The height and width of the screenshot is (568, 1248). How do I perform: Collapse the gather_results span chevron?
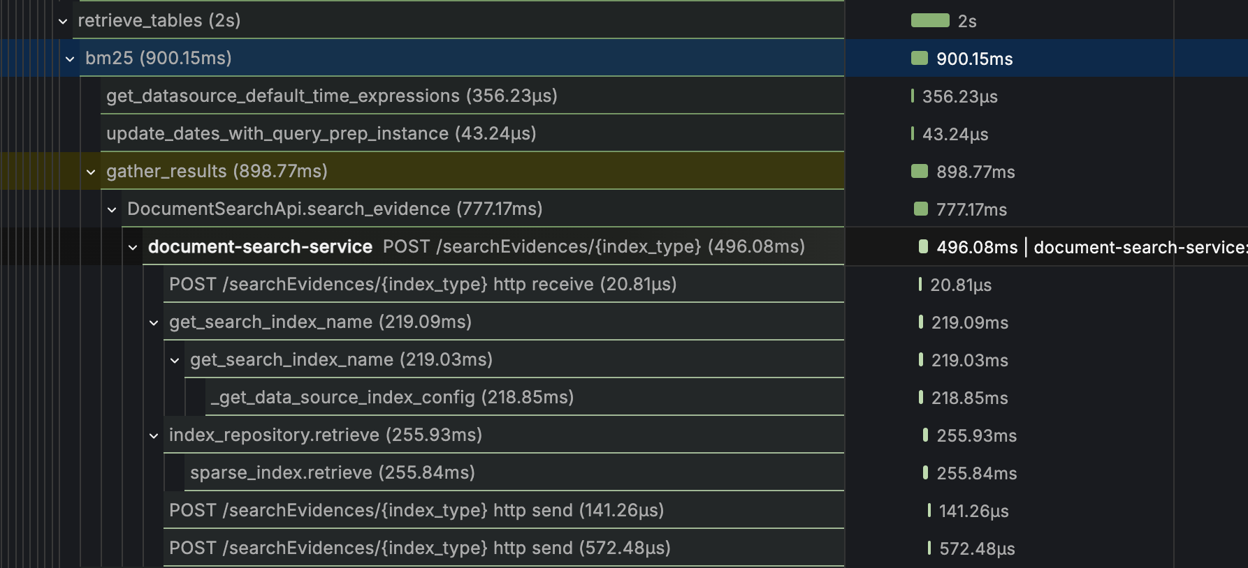tap(91, 172)
